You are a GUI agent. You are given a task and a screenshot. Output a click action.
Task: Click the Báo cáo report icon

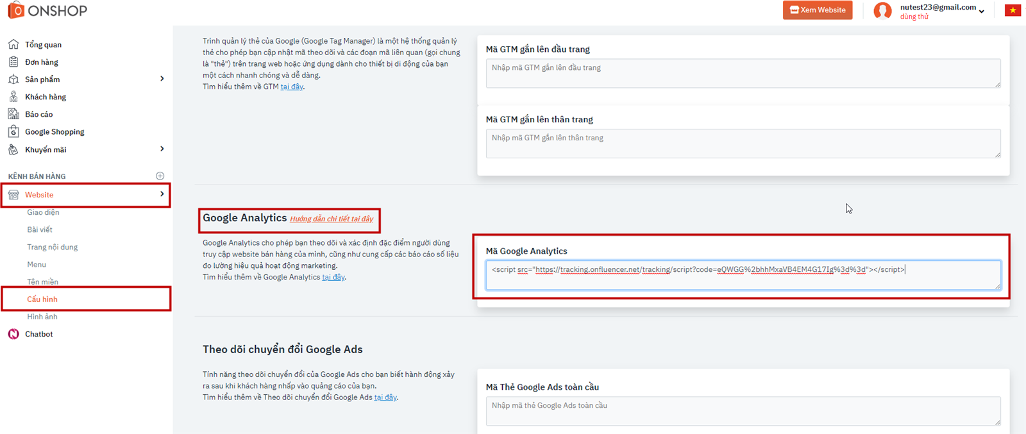point(13,114)
